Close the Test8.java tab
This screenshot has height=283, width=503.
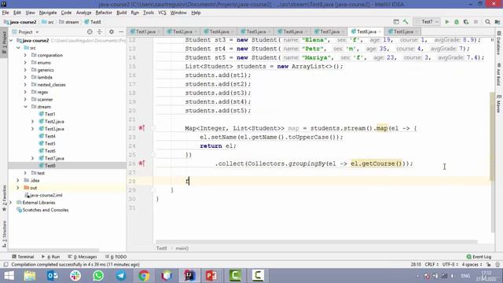click(x=380, y=31)
